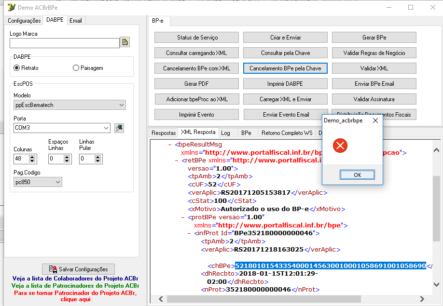This screenshot has width=443, height=306.
Task: Click XML horizontal scrollbar left arrow
Action: pos(161,299)
